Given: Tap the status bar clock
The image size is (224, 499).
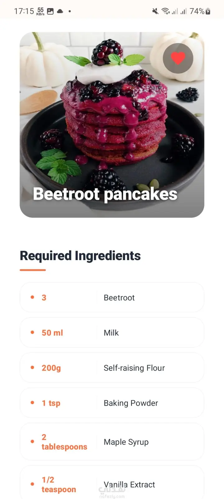Looking at the screenshot, I should [x=24, y=11].
